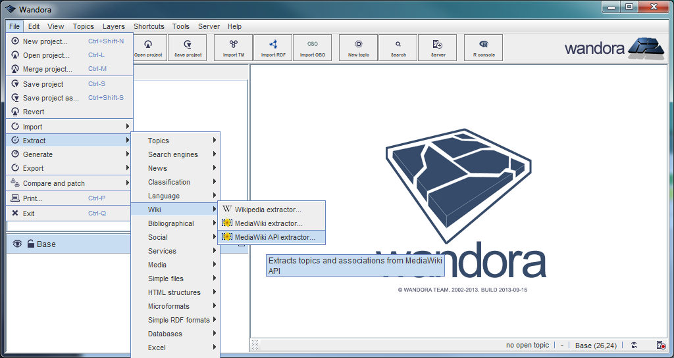Viewport: 674px width, 358px height.
Task: Open Search from the toolbar
Action: click(x=398, y=47)
